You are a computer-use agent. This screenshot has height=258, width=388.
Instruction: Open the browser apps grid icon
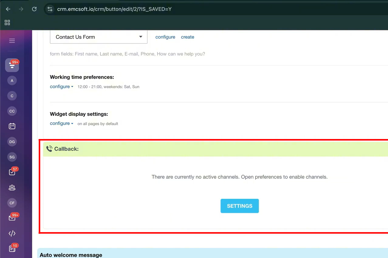tap(7, 22)
